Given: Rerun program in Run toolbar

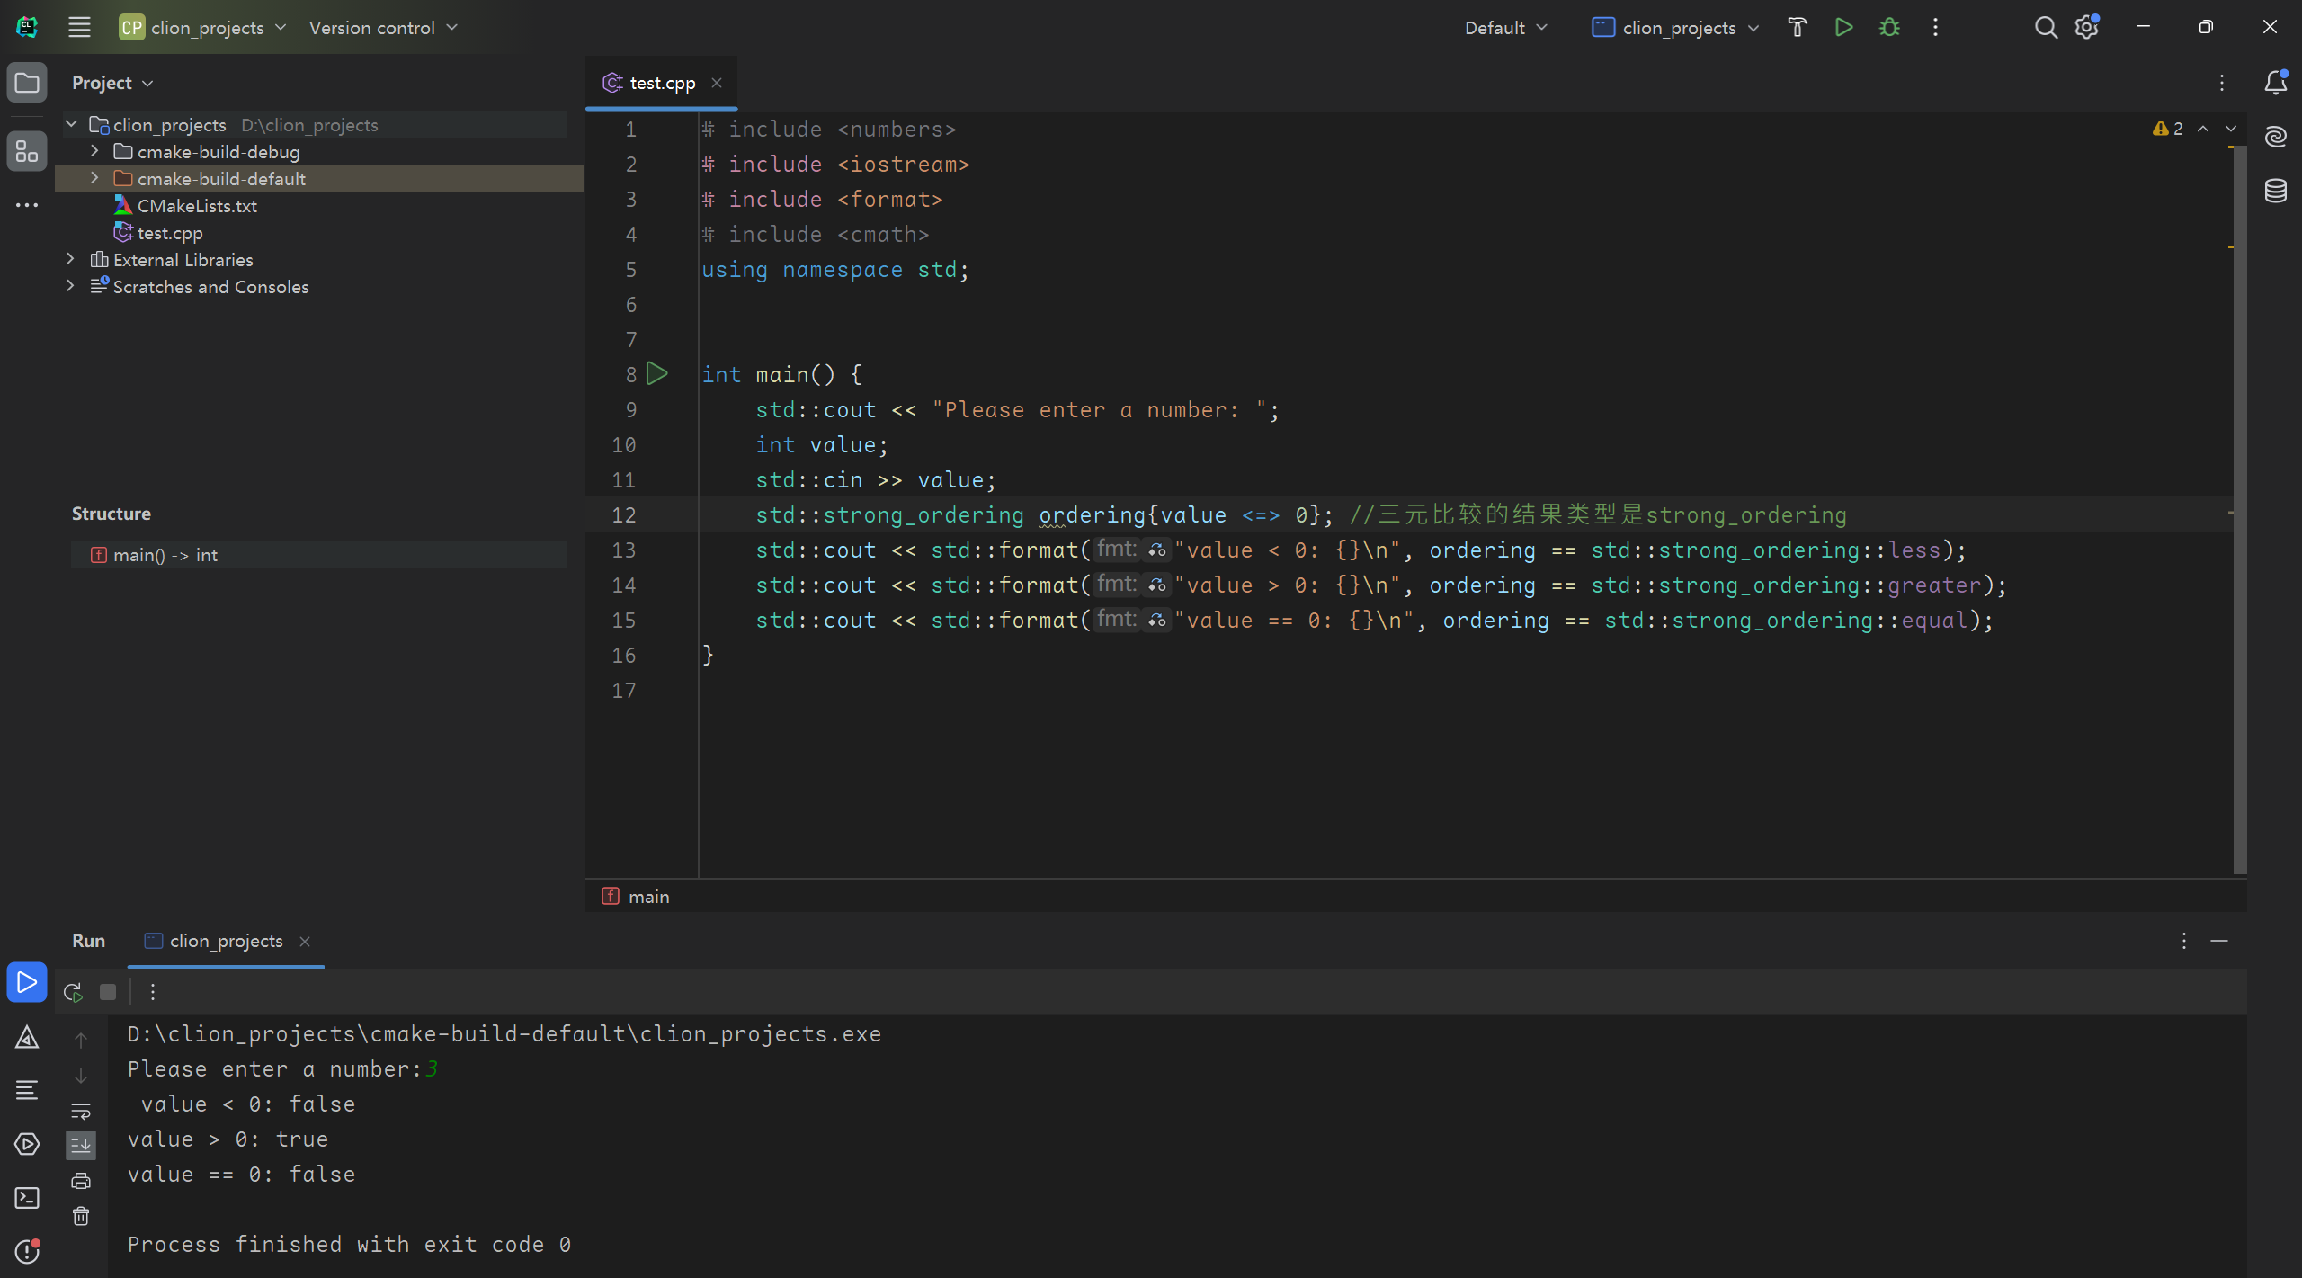Looking at the screenshot, I should (73, 992).
